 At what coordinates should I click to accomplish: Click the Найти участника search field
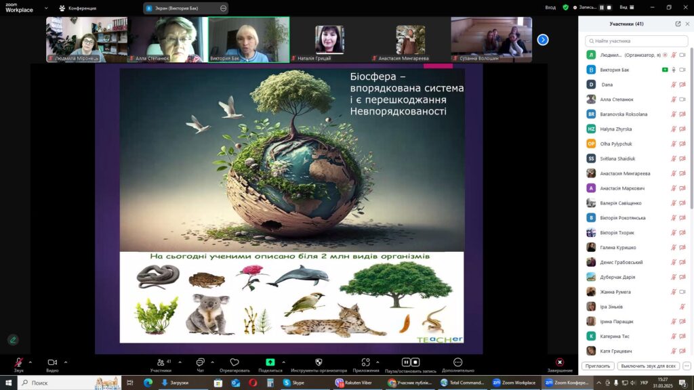click(x=636, y=41)
